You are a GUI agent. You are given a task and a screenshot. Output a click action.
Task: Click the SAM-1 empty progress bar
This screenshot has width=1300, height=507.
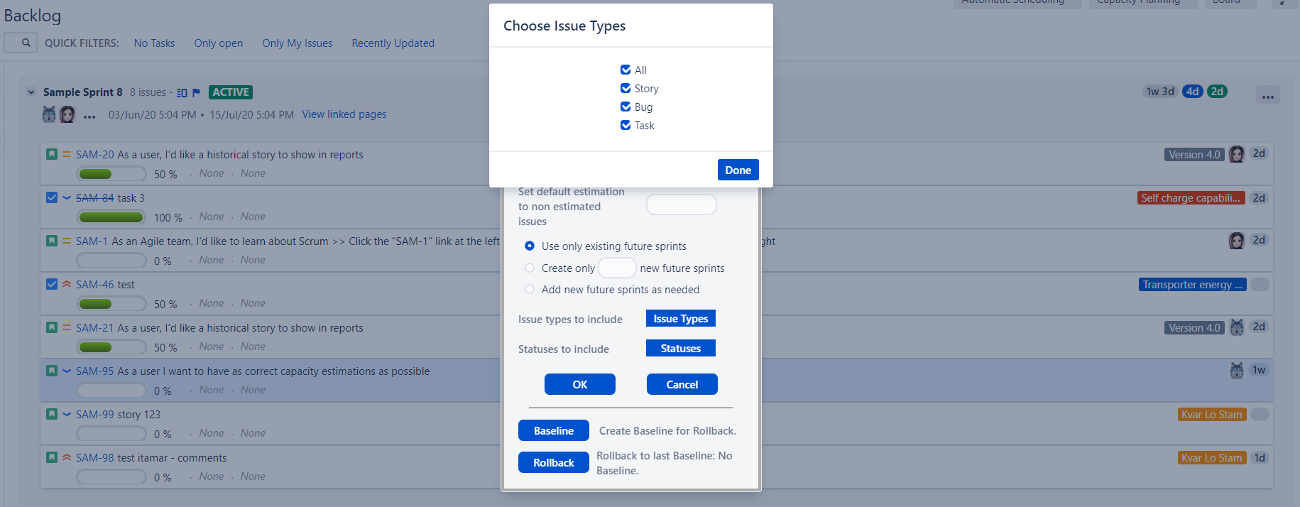[x=111, y=261]
